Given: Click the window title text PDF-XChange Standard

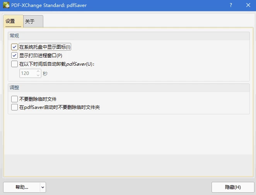Looking at the screenshot, I should (x=43, y=5).
